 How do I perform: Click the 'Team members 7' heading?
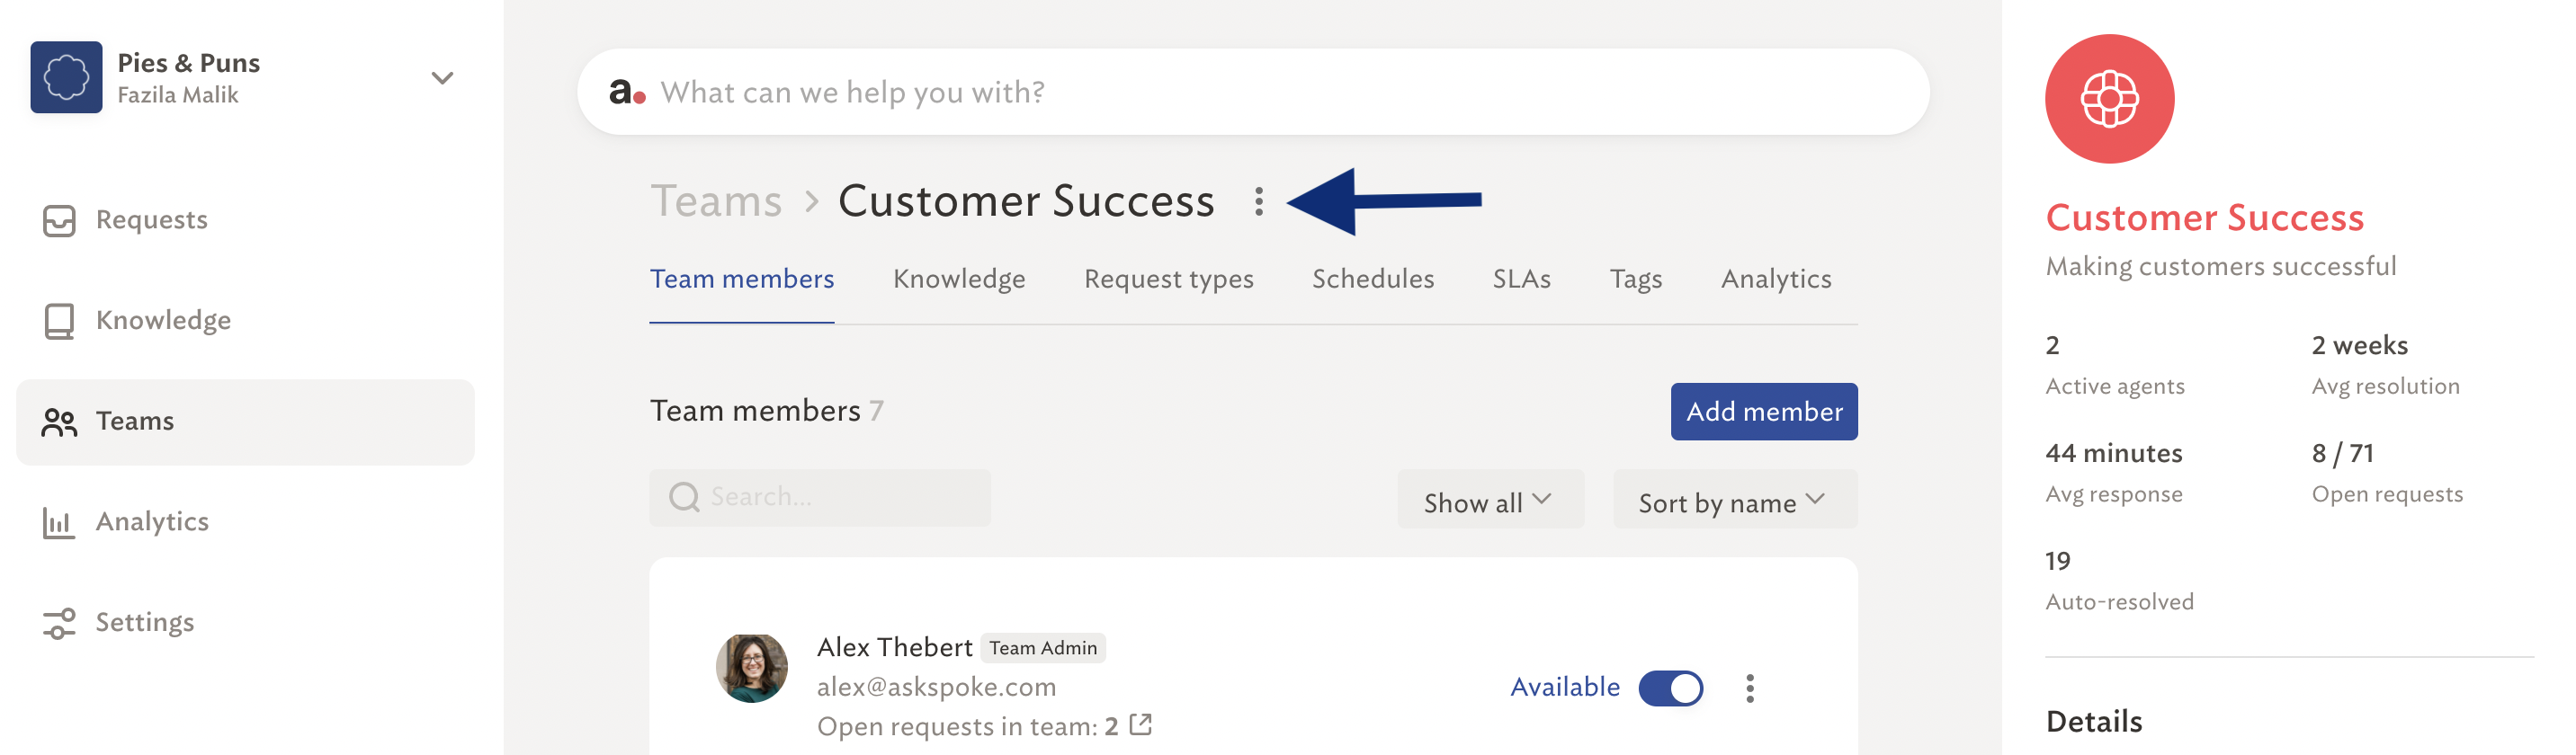click(x=766, y=411)
